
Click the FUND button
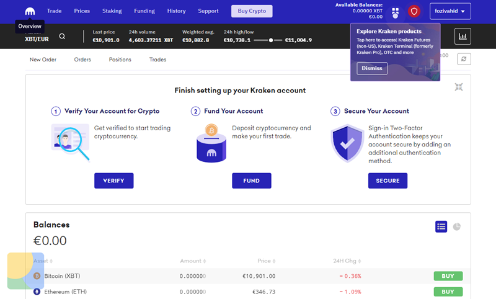[252, 181]
